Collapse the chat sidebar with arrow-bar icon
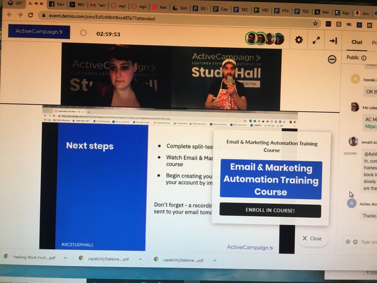 point(333,41)
